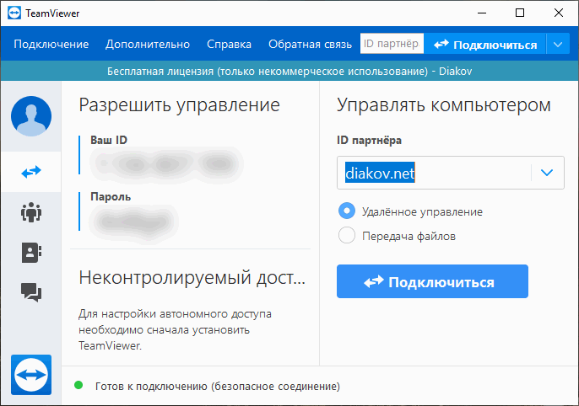The image size is (579, 406).
Task: Open the Chat sidebar icon
Action: click(31, 292)
